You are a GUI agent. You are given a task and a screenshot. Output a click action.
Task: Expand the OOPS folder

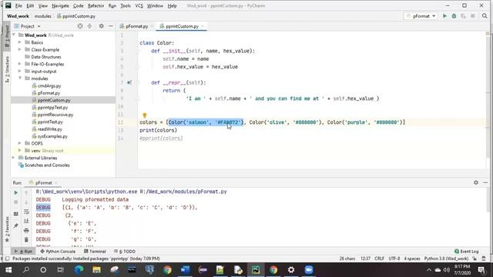coord(20,143)
